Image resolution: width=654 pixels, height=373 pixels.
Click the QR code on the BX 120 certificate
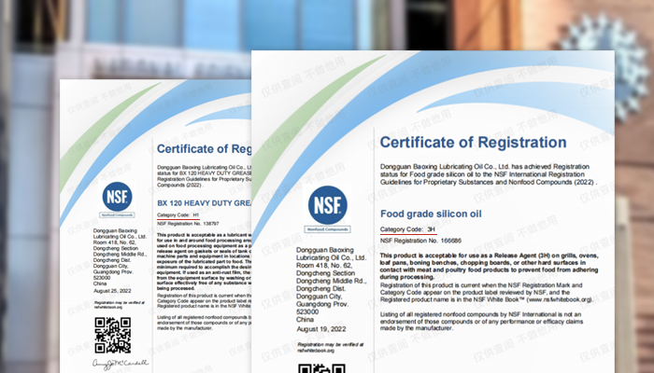(113, 335)
